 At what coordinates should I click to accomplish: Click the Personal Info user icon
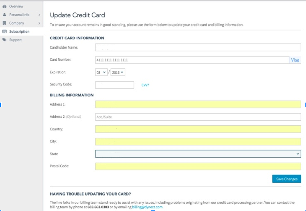click(4, 15)
